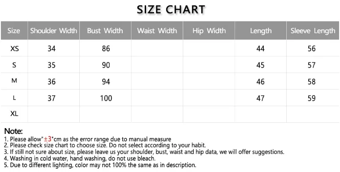Viewport: 340px width, 172px height.
Task: Select the Shoulder Width header cell
Action: click(54, 30)
